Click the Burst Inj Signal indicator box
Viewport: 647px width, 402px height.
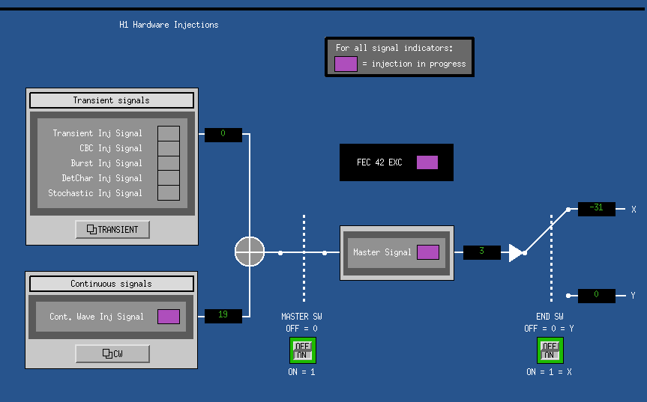tap(169, 163)
